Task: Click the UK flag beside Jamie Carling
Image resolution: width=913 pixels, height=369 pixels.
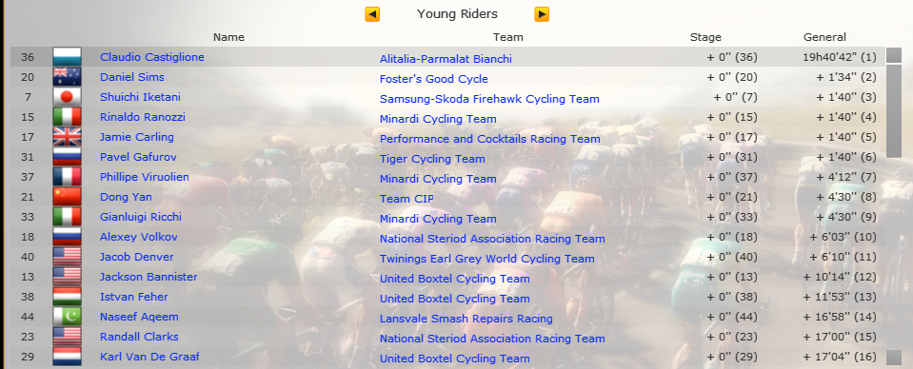Action: (x=67, y=137)
